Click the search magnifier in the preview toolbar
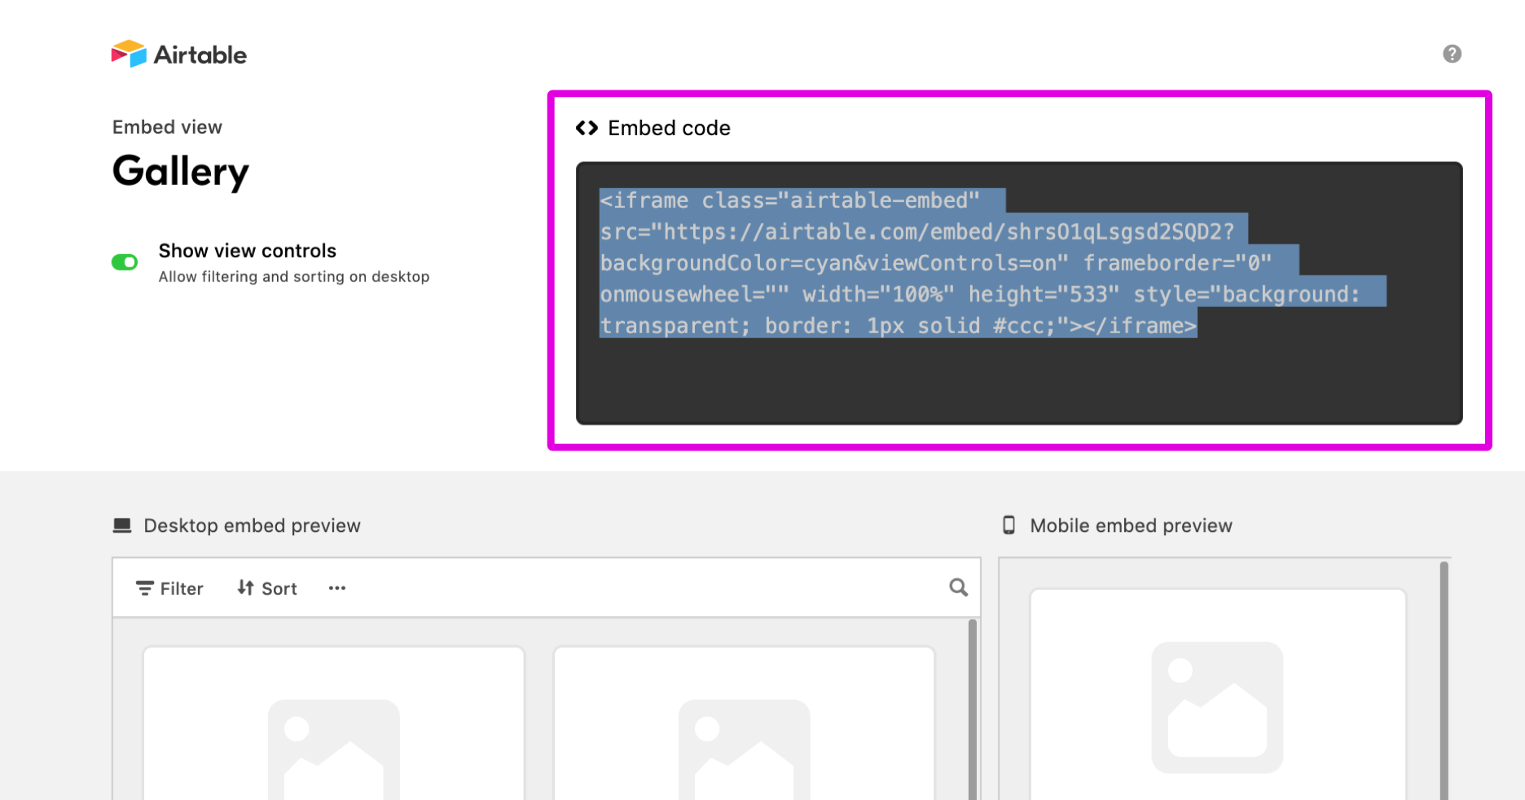This screenshot has height=800, width=1525. pos(957,587)
